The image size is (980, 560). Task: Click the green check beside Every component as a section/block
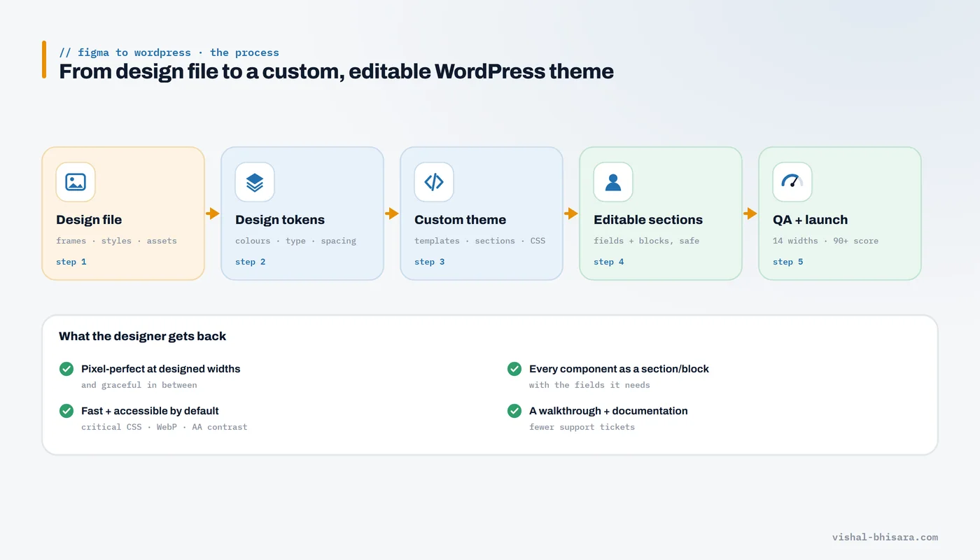click(x=514, y=368)
